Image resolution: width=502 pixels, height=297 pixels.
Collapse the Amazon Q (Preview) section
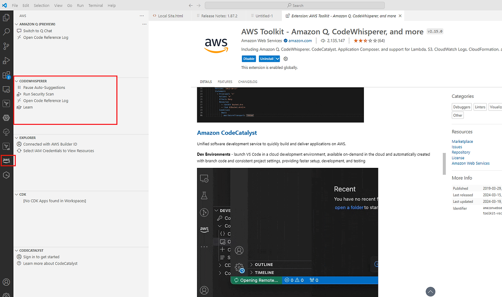pyautogui.click(x=16, y=24)
